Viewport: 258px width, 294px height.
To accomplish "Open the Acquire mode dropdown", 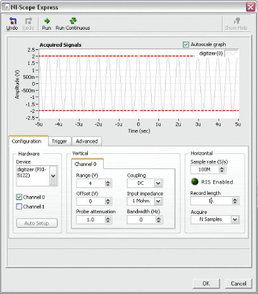I will coord(235,220).
